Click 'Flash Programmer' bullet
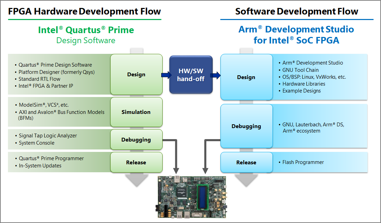This screenshot has width=381, height=223. pos(303,162)
